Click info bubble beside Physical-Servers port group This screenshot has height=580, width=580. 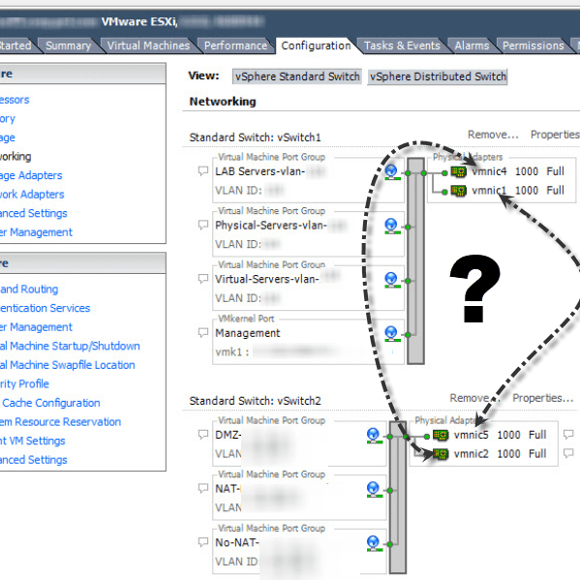(203, 225)
